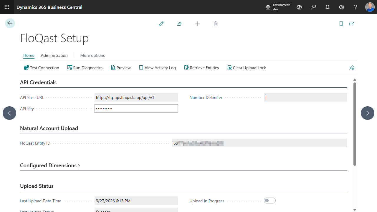Open the Copilot icon in header
Viewport: 377px width, 212px height.
(299, 7)
